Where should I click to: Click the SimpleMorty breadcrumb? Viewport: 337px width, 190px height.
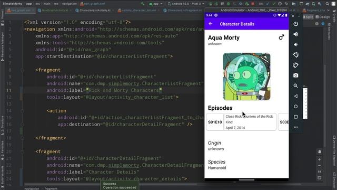12,4
